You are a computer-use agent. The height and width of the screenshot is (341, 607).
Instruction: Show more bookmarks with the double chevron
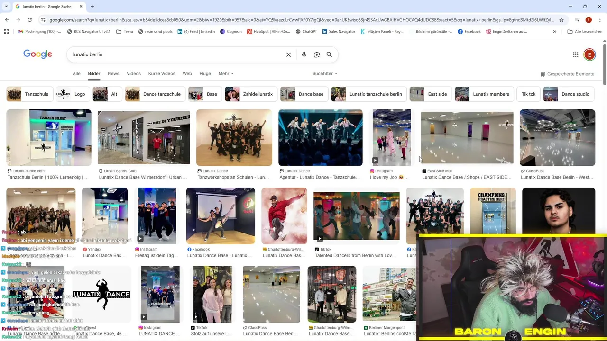(x=554, y=32)
